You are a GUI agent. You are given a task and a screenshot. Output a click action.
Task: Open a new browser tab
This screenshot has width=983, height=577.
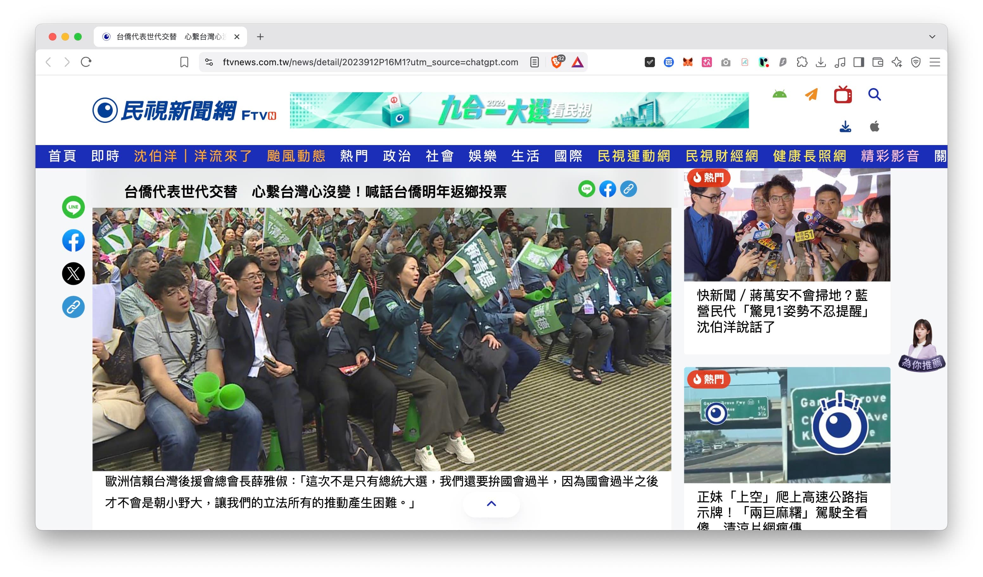(x=260, y=37)
